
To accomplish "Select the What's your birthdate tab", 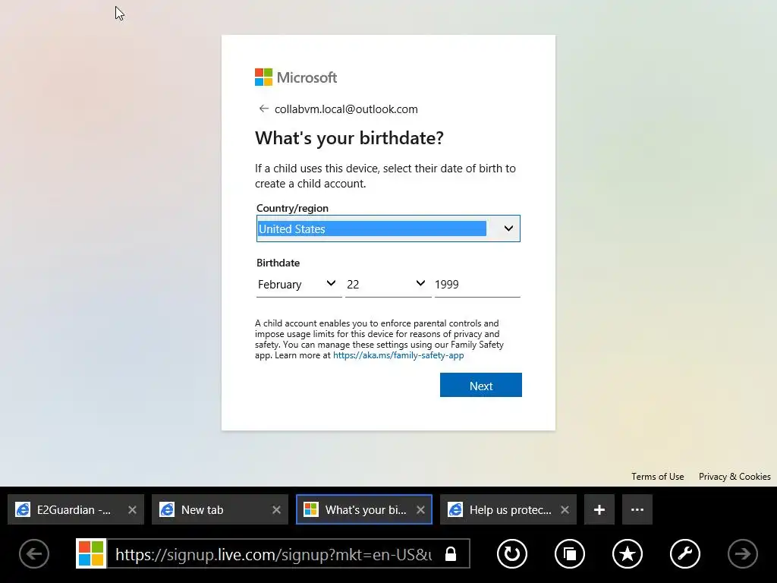I will tap(363, 509).
